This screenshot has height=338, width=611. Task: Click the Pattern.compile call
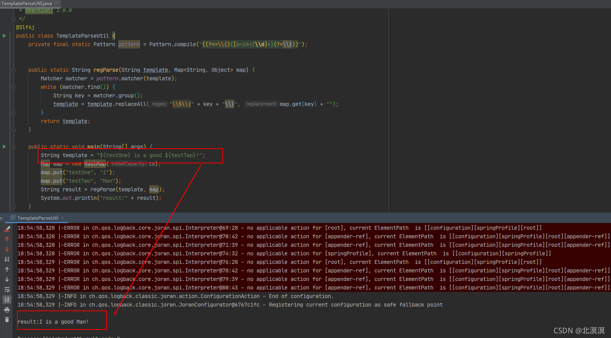tap(173, 44)
